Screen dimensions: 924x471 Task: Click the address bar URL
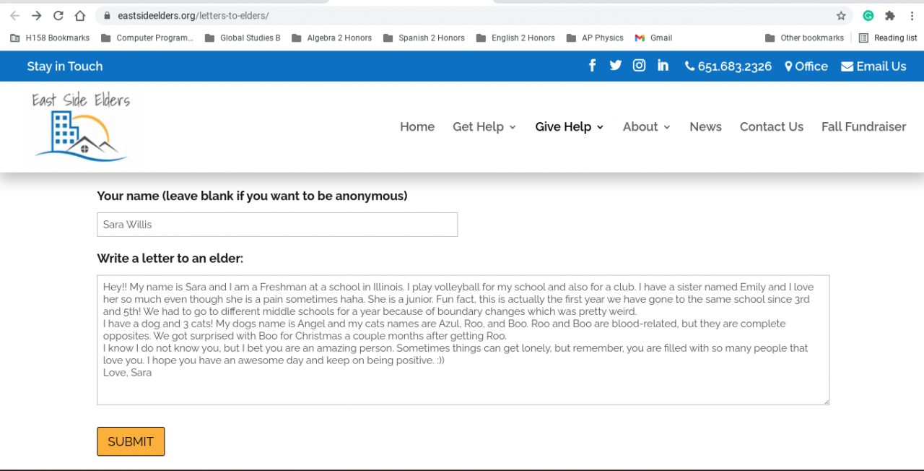point(193,15)
